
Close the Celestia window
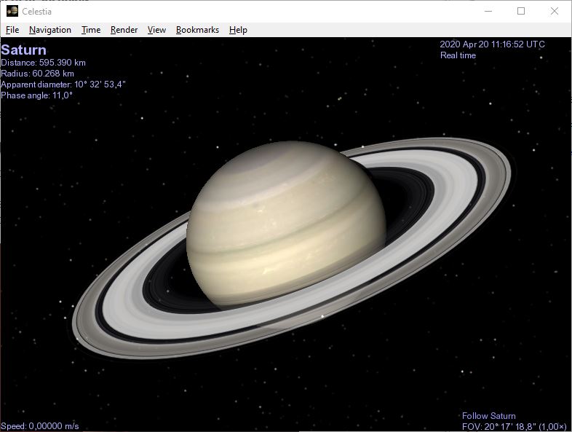[555, 11]
